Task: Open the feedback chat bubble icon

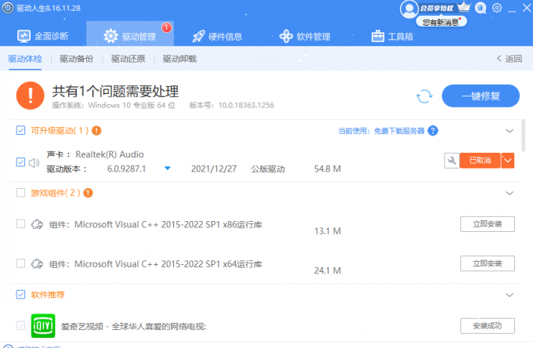Action: click(x=480, y=8)
